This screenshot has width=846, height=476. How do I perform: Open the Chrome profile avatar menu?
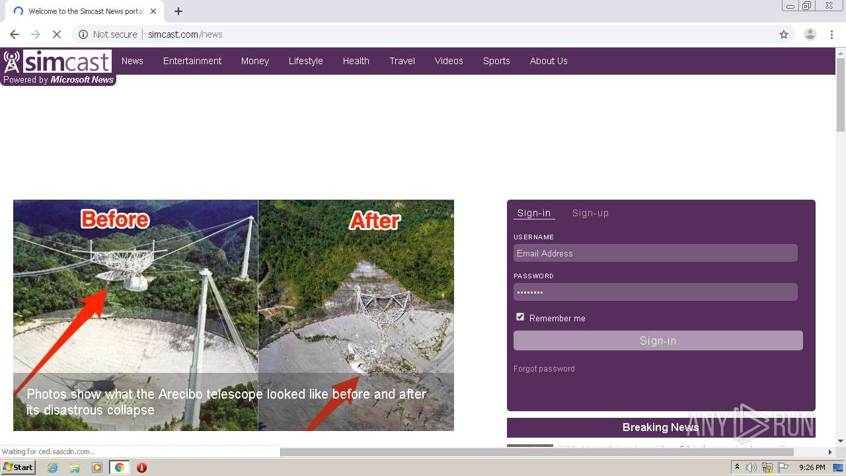point(810,34)
